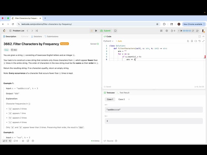Maximize the Code panel
This screenshot has height=155, width=207.
pos(200,36)
